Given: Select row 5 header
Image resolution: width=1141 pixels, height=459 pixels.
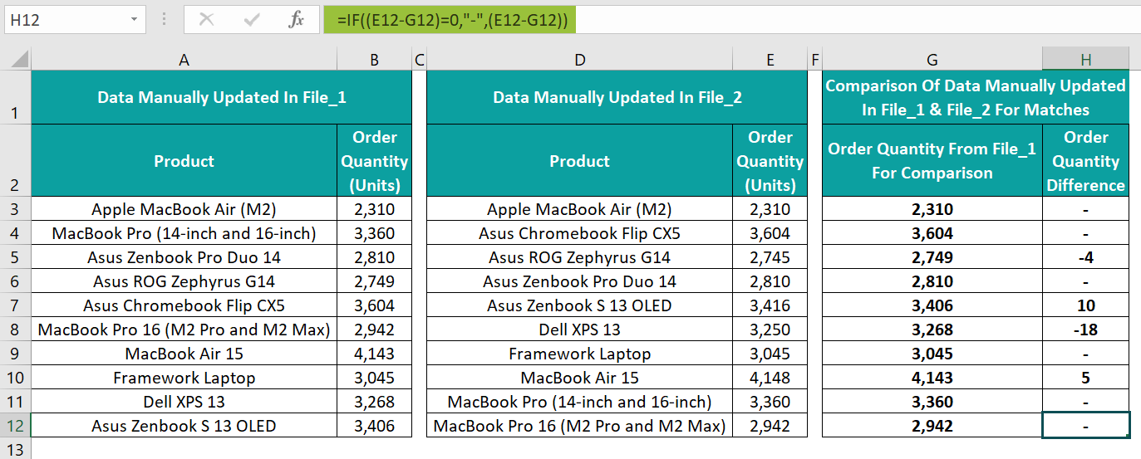Looking at the screenshot, I should pos(16,257).
